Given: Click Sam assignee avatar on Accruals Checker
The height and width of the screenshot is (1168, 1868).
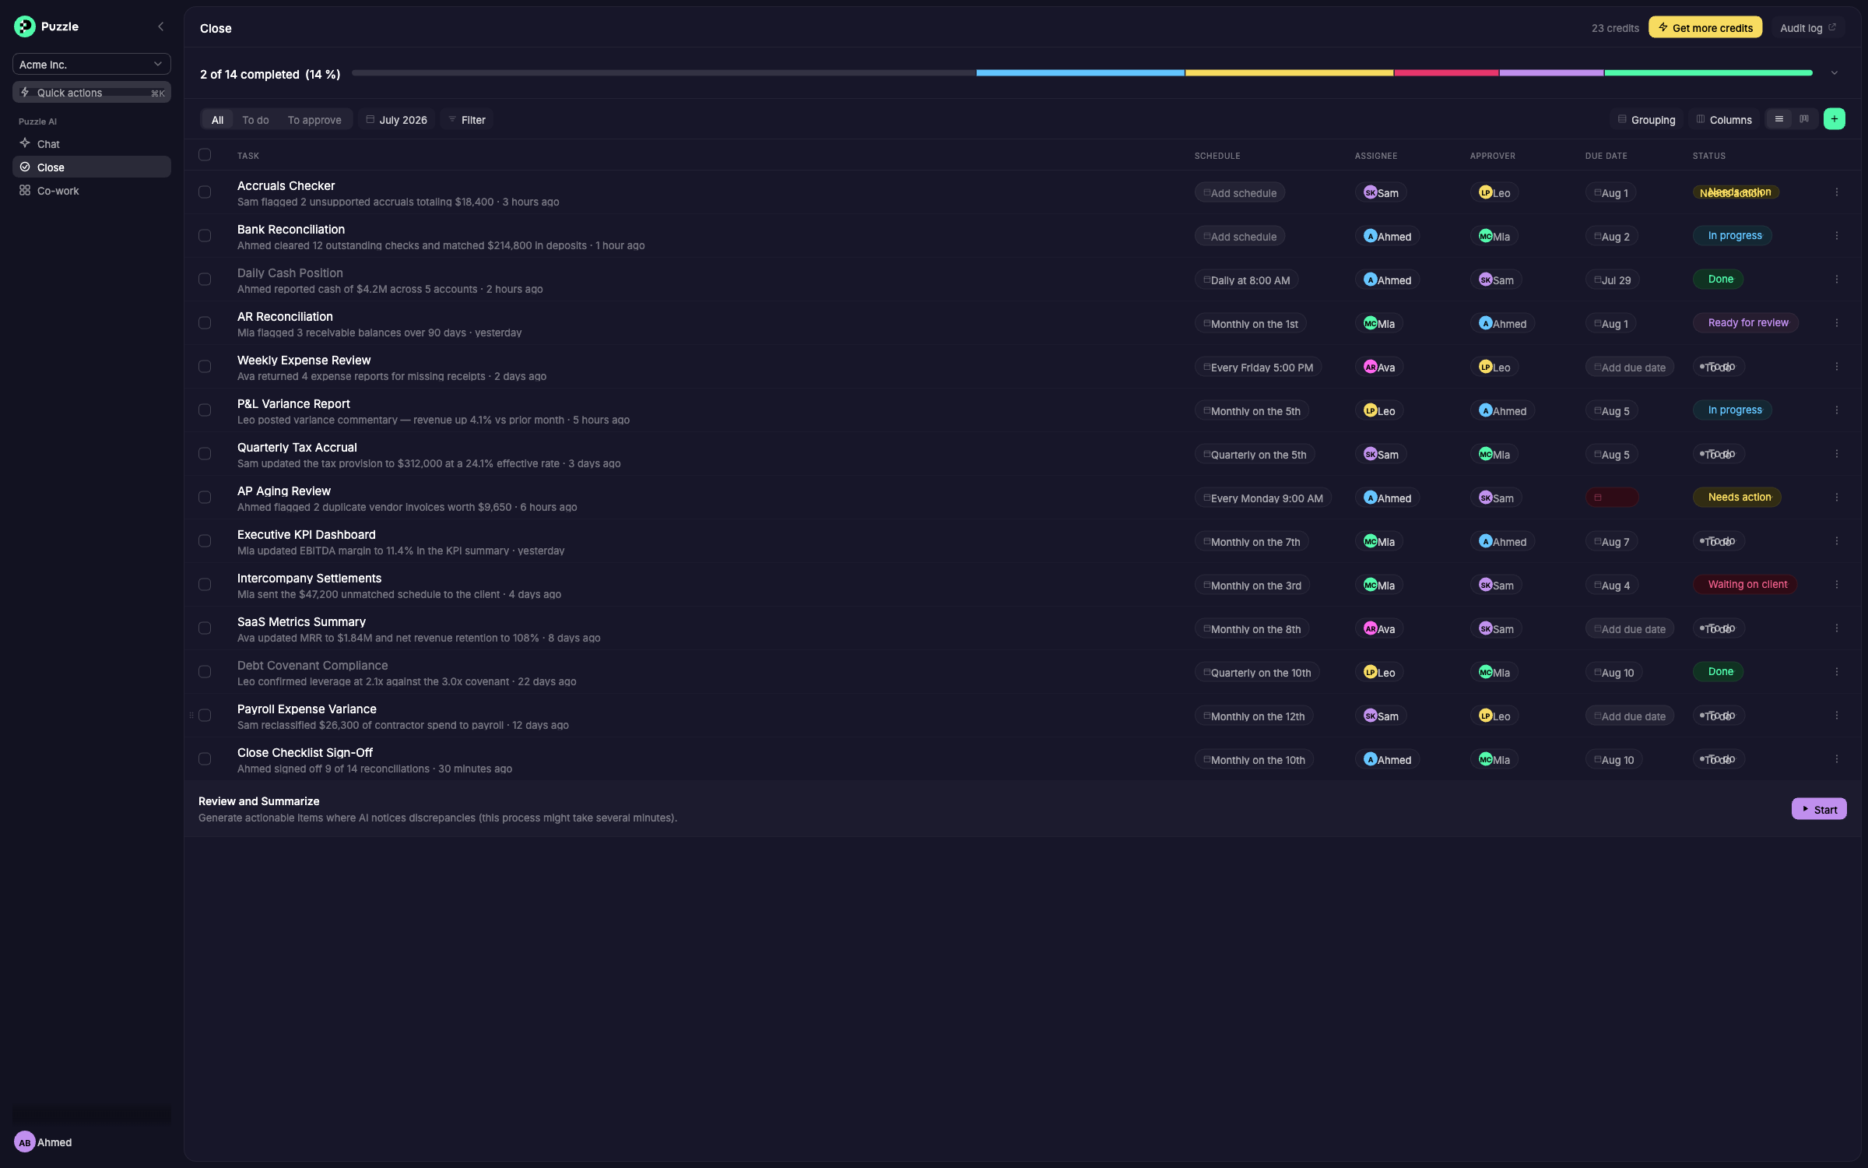Looking at the screenshot, I should [1371, 192].
